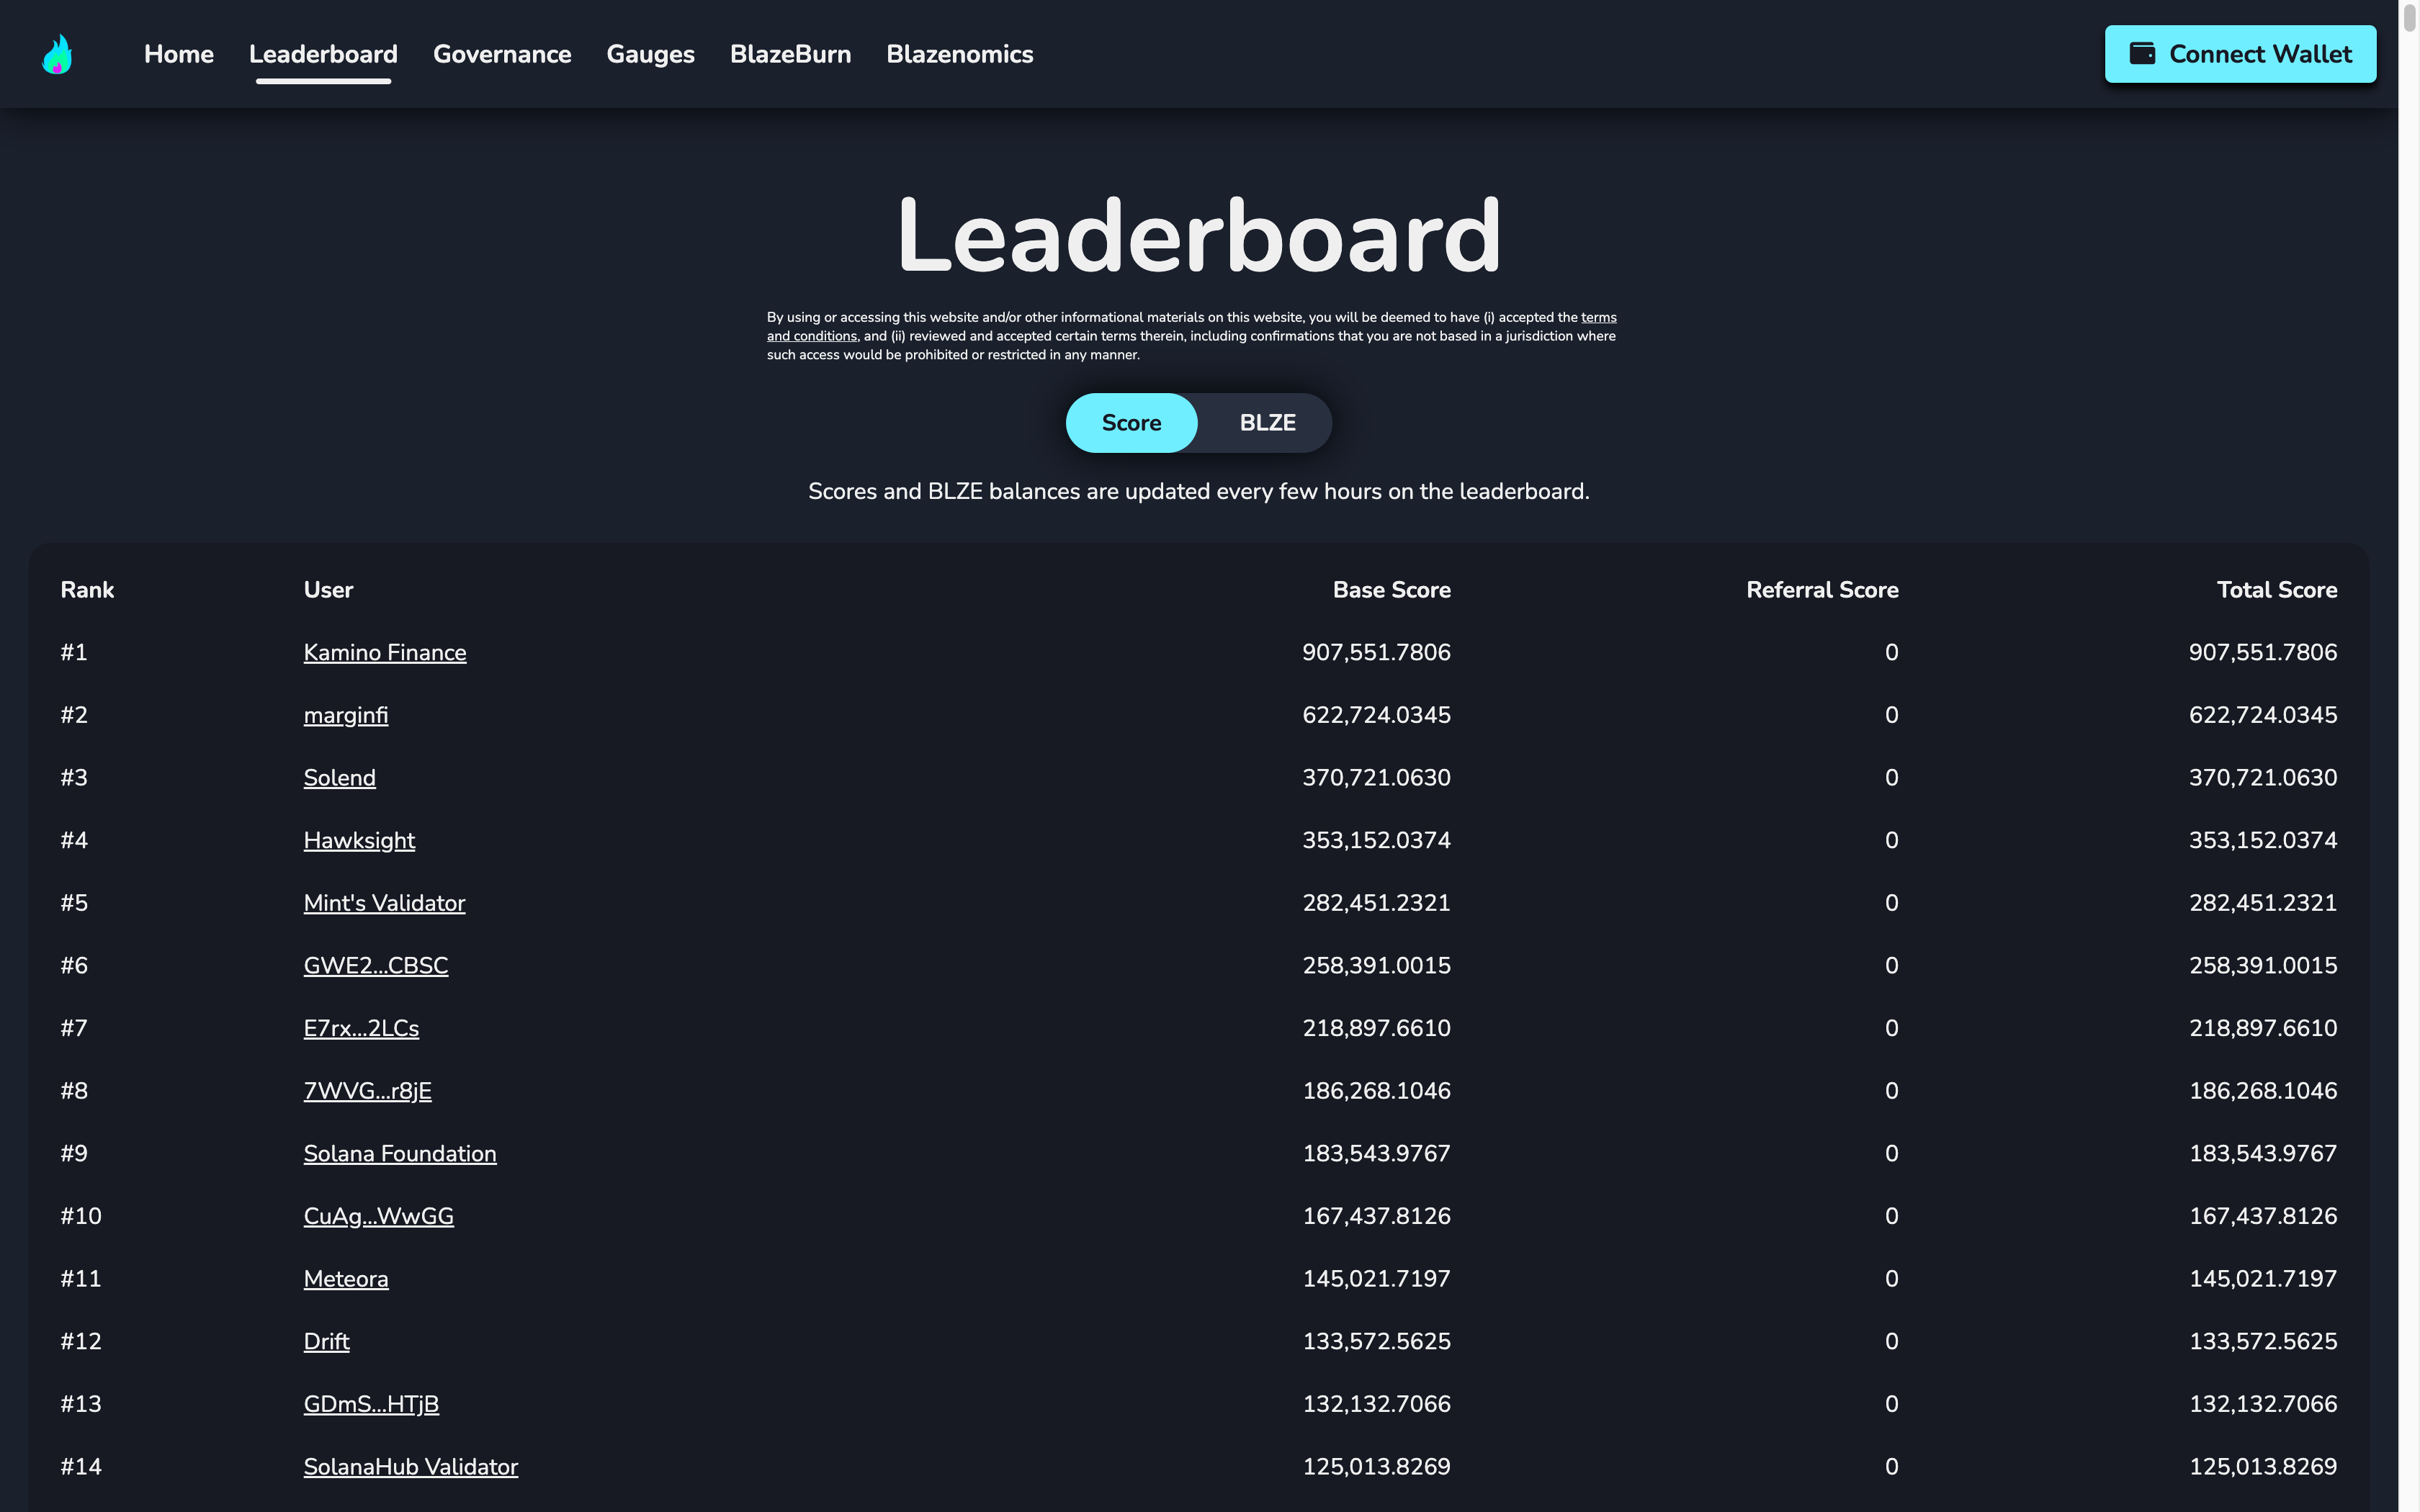The image size is (2420, 1512).
Task: Switch leaderboard to Score view
Action: click(1131, 423)
